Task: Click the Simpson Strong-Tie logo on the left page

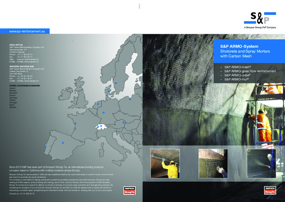Action: [129, 190]
